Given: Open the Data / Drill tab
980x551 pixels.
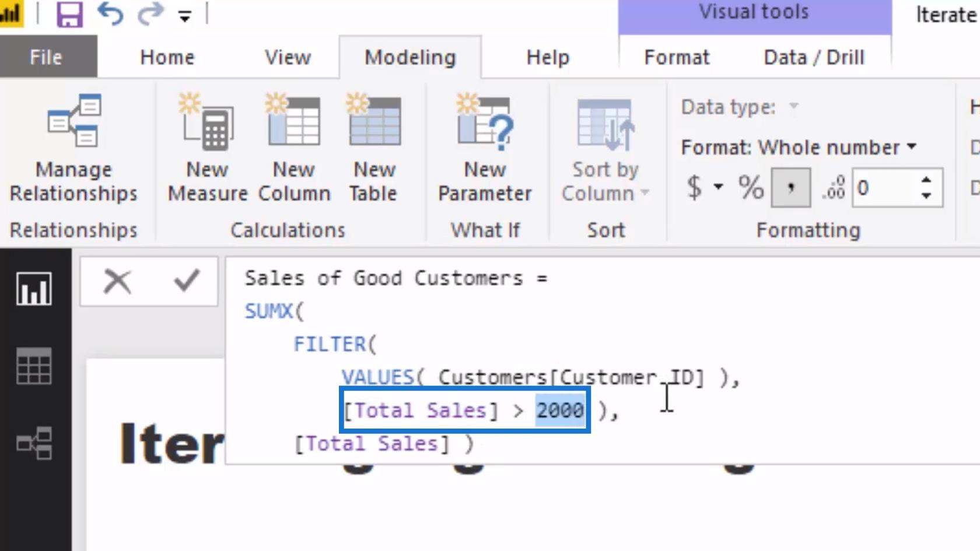Looking at the screenshot, I should pos(814,57).
